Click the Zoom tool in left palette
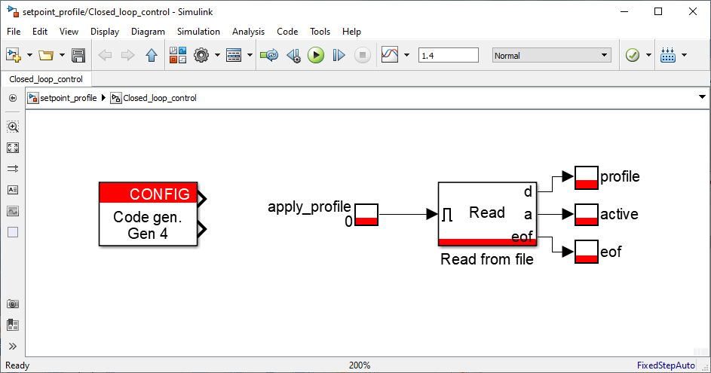This screenshot has width=711, height=373. point(13,127)
